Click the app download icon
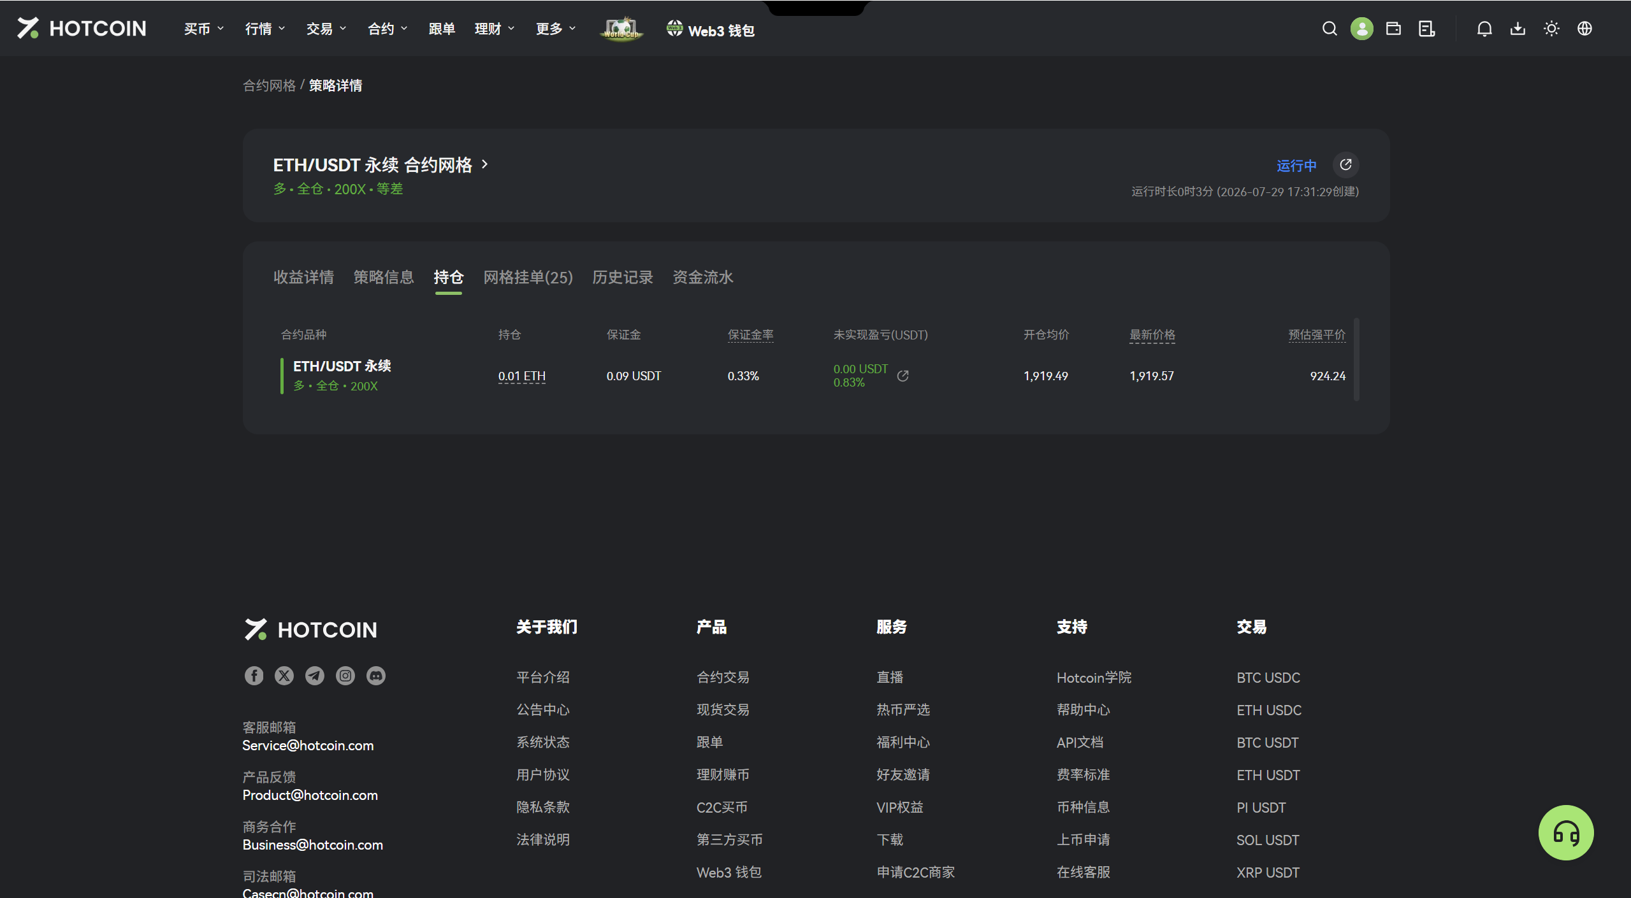1631x898 pixels. coord(1518,29)
